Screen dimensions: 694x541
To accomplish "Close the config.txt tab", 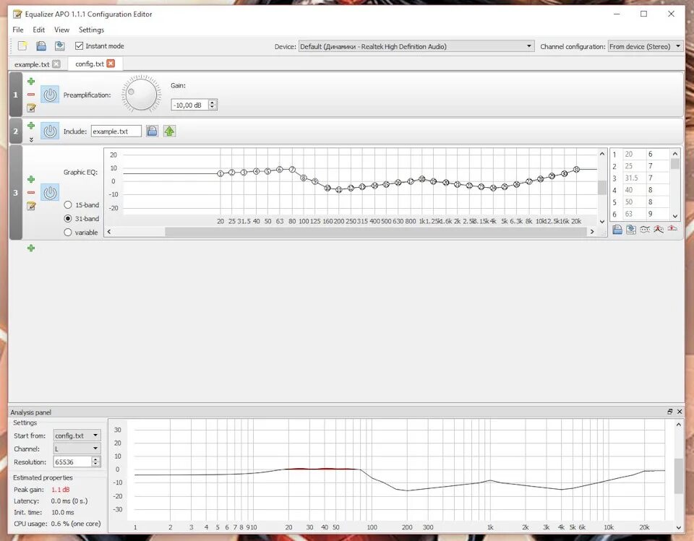I will pyautogui.click(x=111, y=64).
